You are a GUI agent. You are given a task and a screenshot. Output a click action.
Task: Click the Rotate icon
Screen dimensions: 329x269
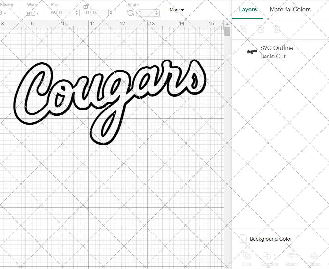131,13
